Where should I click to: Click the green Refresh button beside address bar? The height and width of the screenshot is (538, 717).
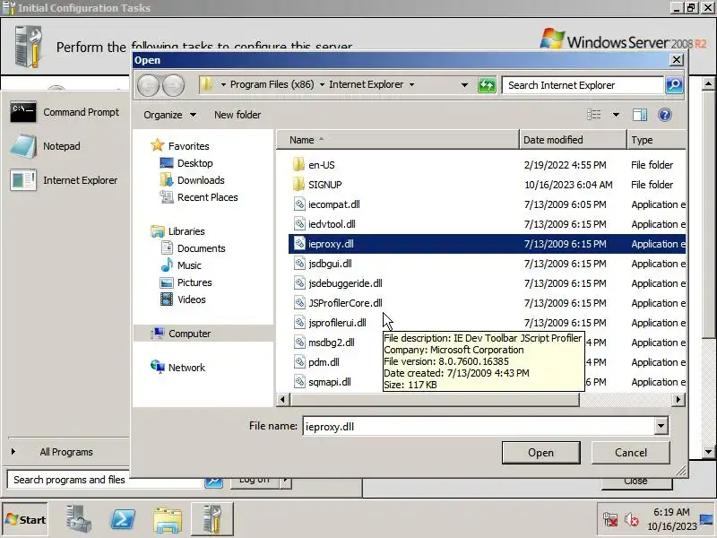coord(487,85)
